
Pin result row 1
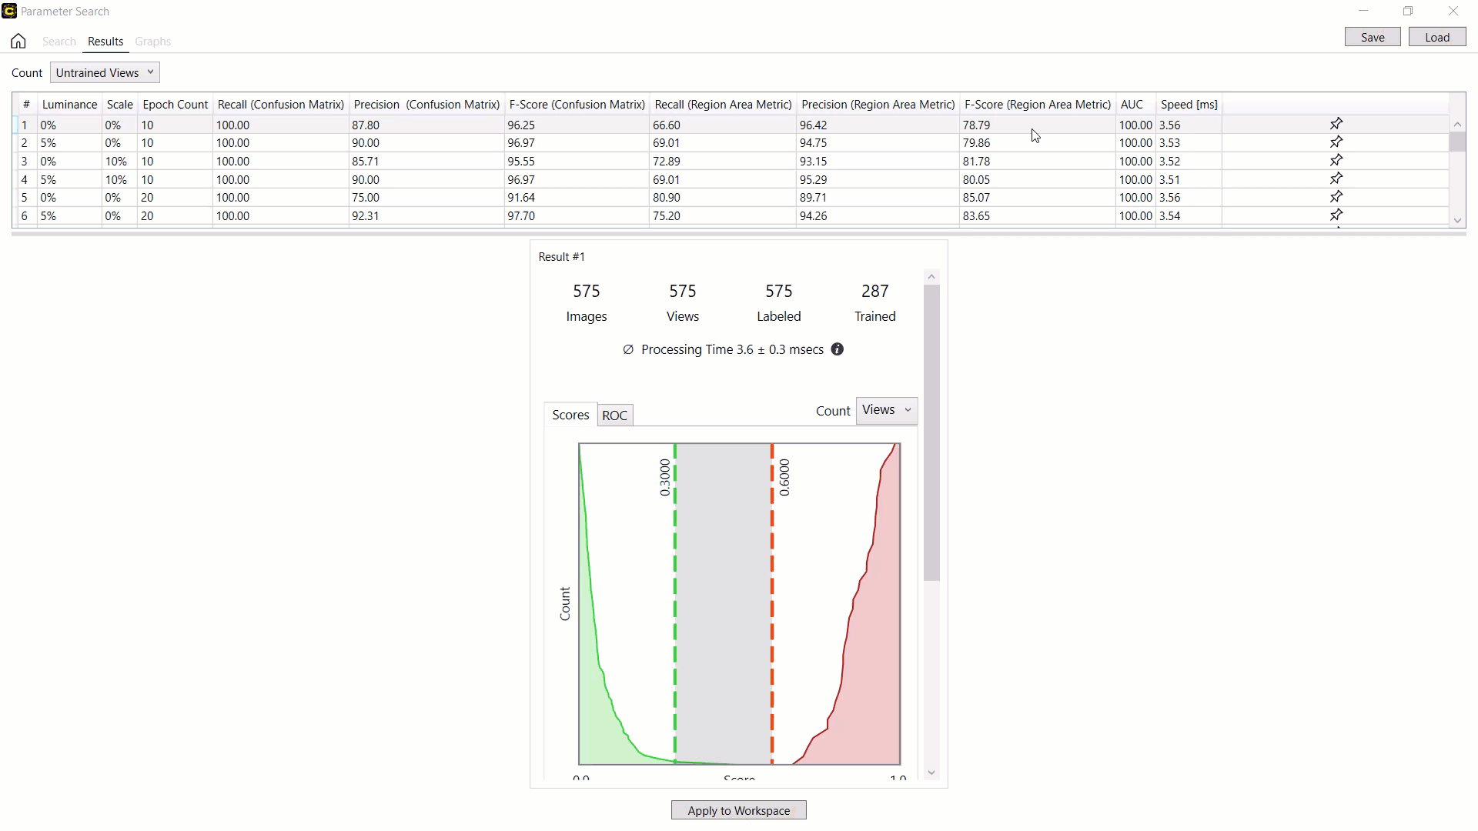coord(1336,124)
